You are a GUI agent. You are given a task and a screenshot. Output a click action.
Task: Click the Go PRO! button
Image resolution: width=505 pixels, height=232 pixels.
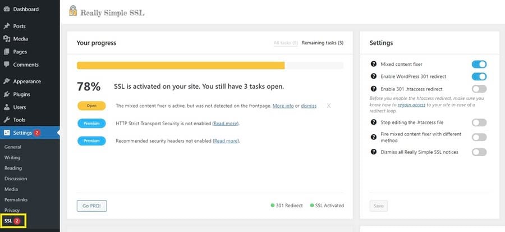point(91,206)
